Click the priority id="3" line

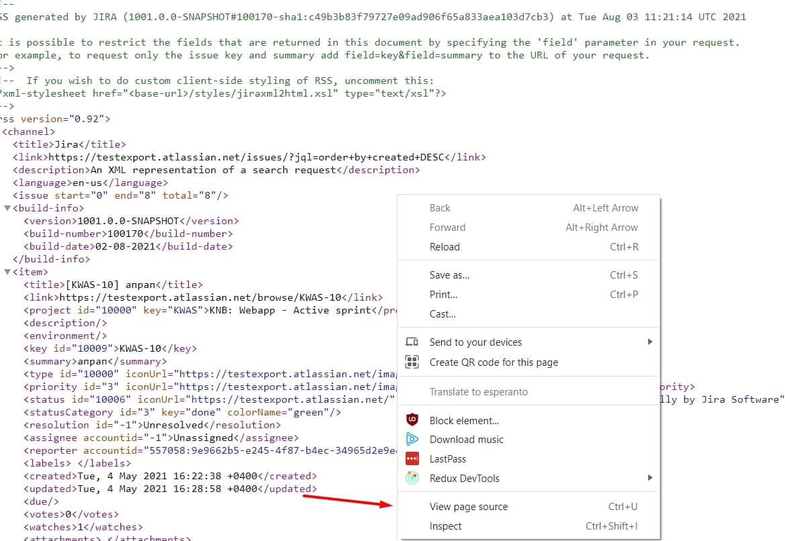click(x=210, y=387)
